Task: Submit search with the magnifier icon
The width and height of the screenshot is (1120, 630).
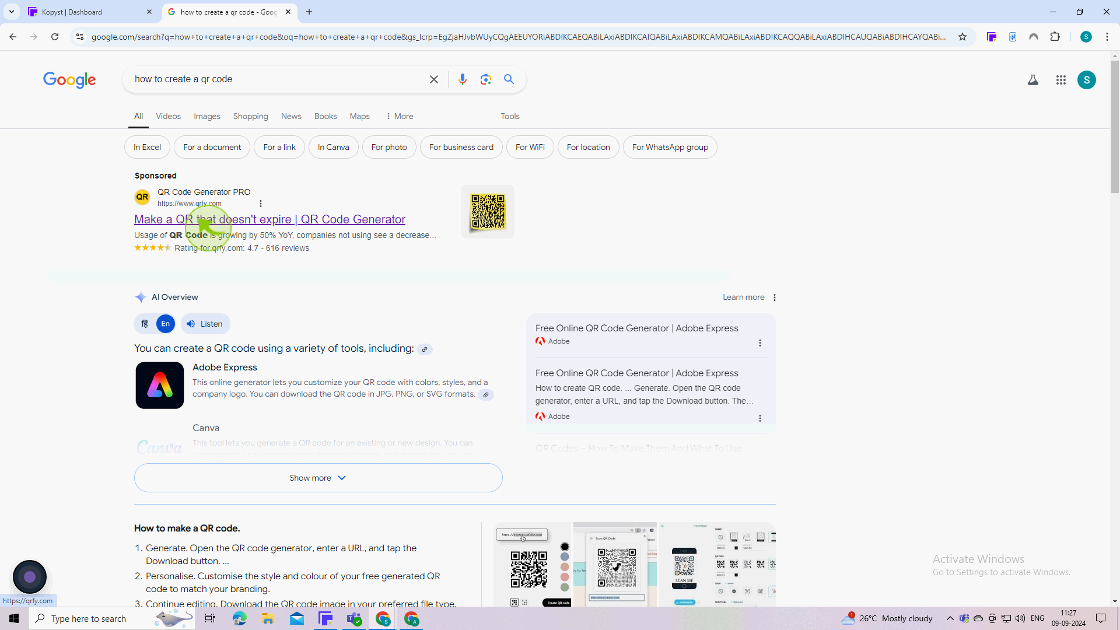Action: [x=509, y=79]
